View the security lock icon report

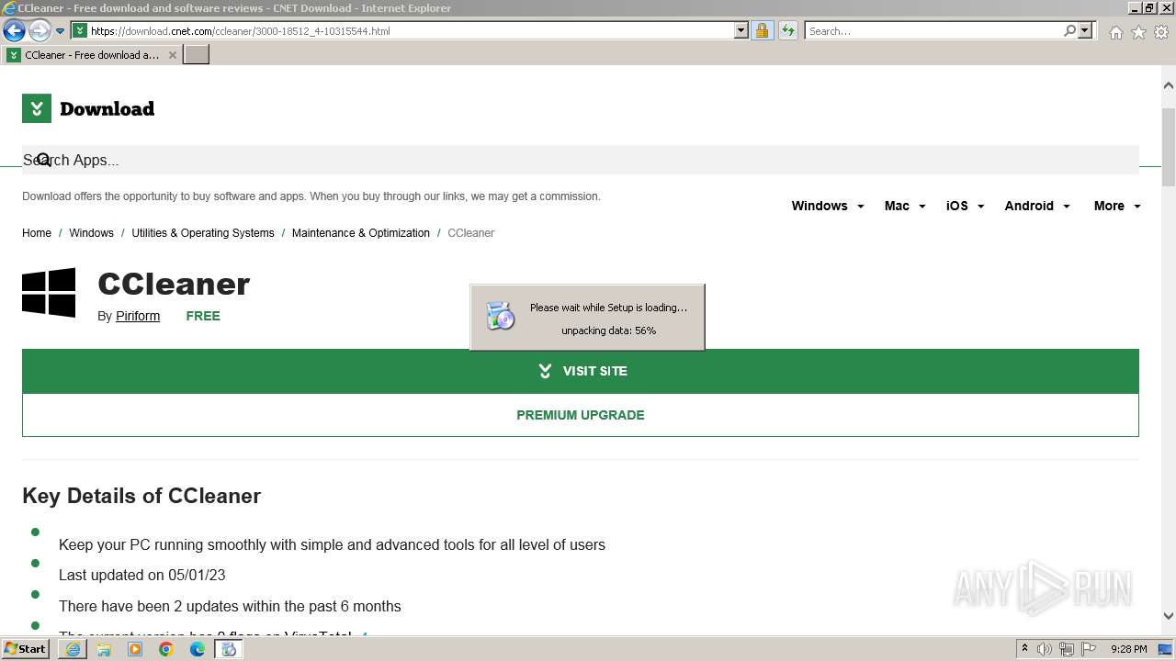(x=762, y=30)
